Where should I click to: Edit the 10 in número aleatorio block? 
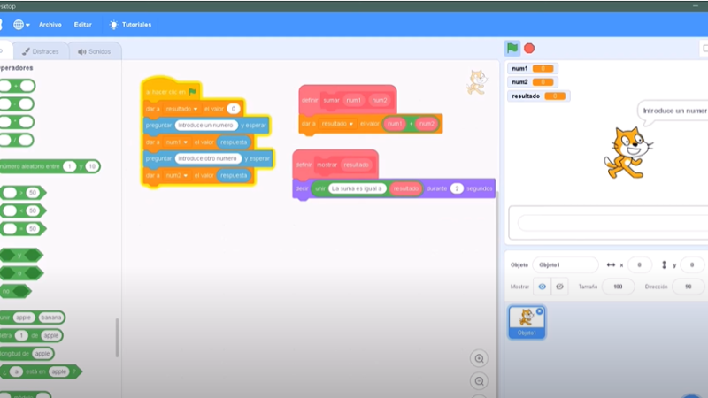tap(92, 166)
